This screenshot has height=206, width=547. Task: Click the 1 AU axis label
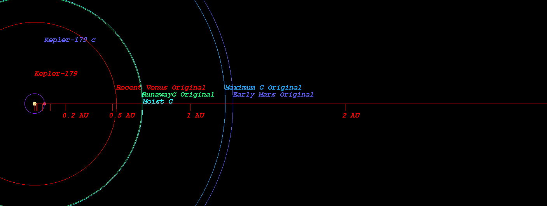[196, 116]
